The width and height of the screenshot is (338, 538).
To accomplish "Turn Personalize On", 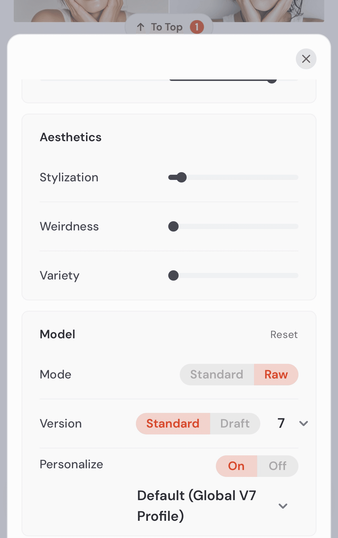I will click(236, 466).
